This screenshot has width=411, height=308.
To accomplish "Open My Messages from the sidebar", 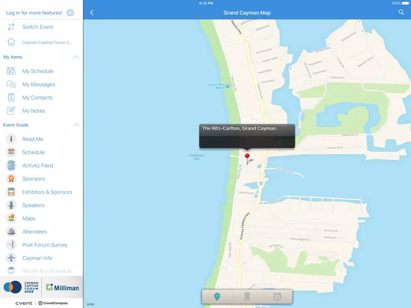I will click(39, 84).
